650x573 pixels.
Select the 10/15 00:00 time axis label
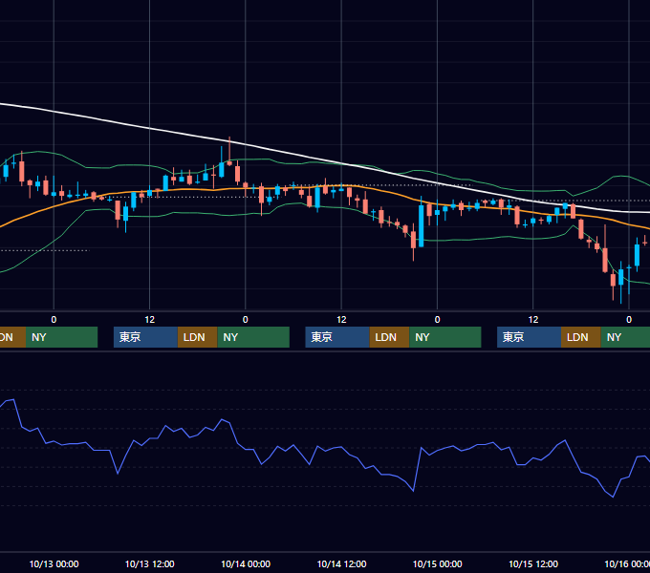tap(438, 563)
